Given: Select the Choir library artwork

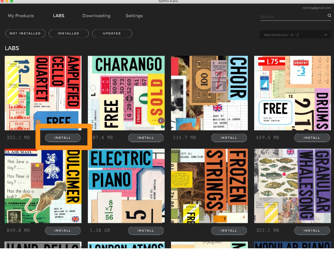Looking at the screenshot, I should click(x=209, y=93).
